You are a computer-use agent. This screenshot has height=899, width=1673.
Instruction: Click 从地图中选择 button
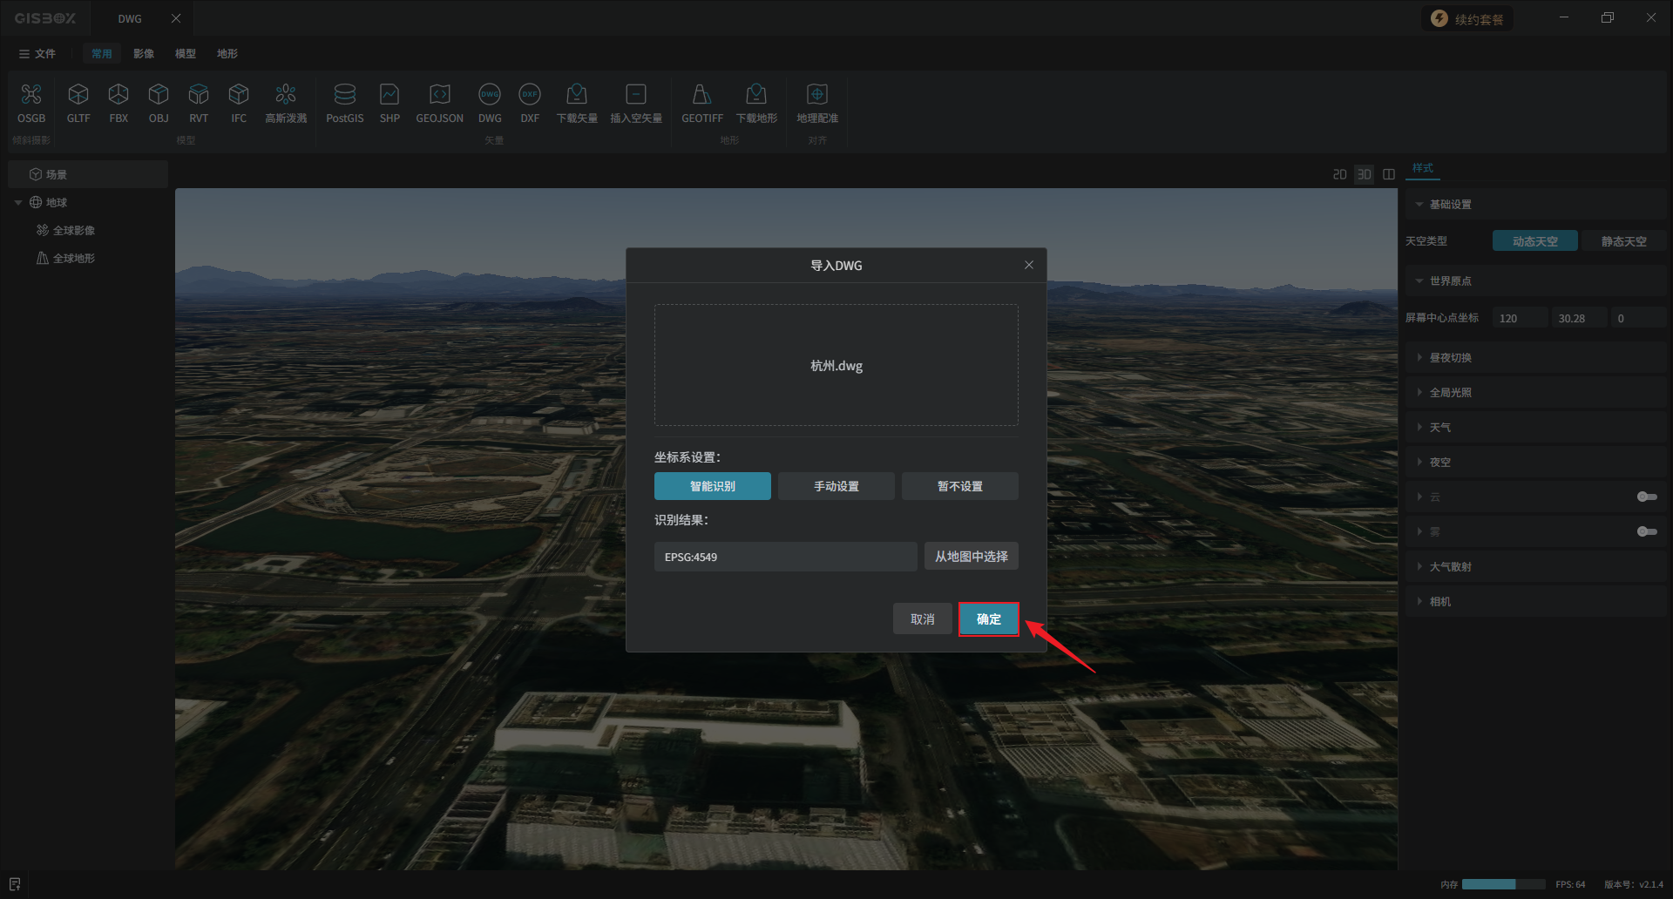pos(971,557)
